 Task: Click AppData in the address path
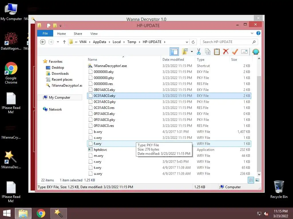click(x=99, y=42)
